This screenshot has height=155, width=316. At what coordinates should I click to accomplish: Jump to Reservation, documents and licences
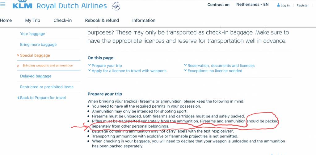coord(219,66)
